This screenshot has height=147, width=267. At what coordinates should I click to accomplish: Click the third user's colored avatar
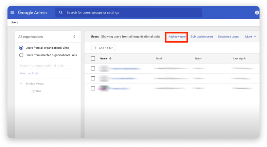(x=104, y=88)
